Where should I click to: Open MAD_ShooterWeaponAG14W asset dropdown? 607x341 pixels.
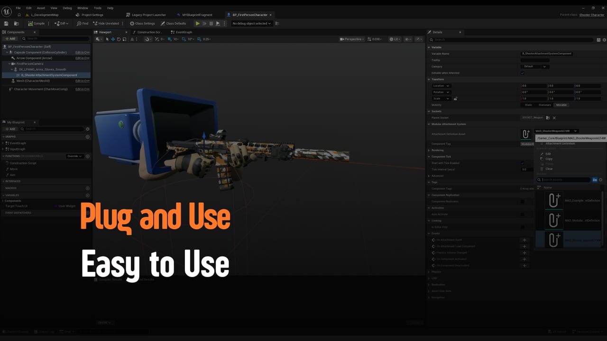(556, 131)
